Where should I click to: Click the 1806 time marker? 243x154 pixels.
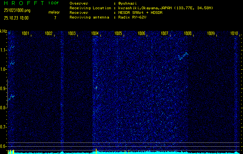[x=141, y=33]
